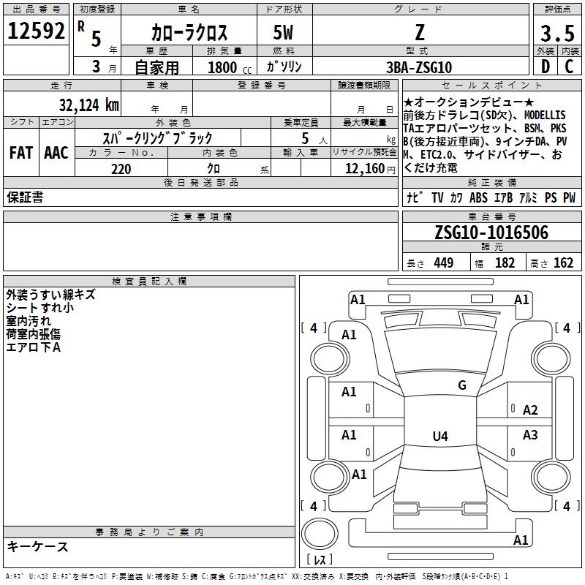This screenshot has height=585, width=585.
Task: Click the interior color クロ
Action: coord(214,169)
